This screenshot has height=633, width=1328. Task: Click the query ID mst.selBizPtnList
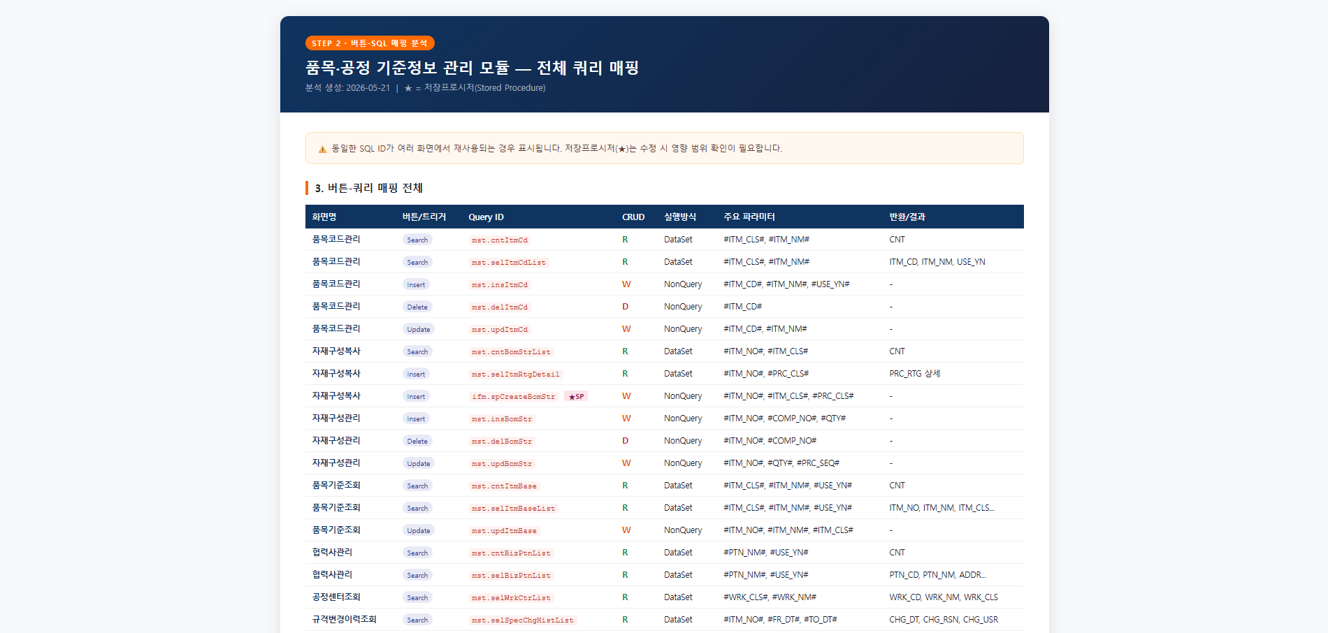(511, 576)
